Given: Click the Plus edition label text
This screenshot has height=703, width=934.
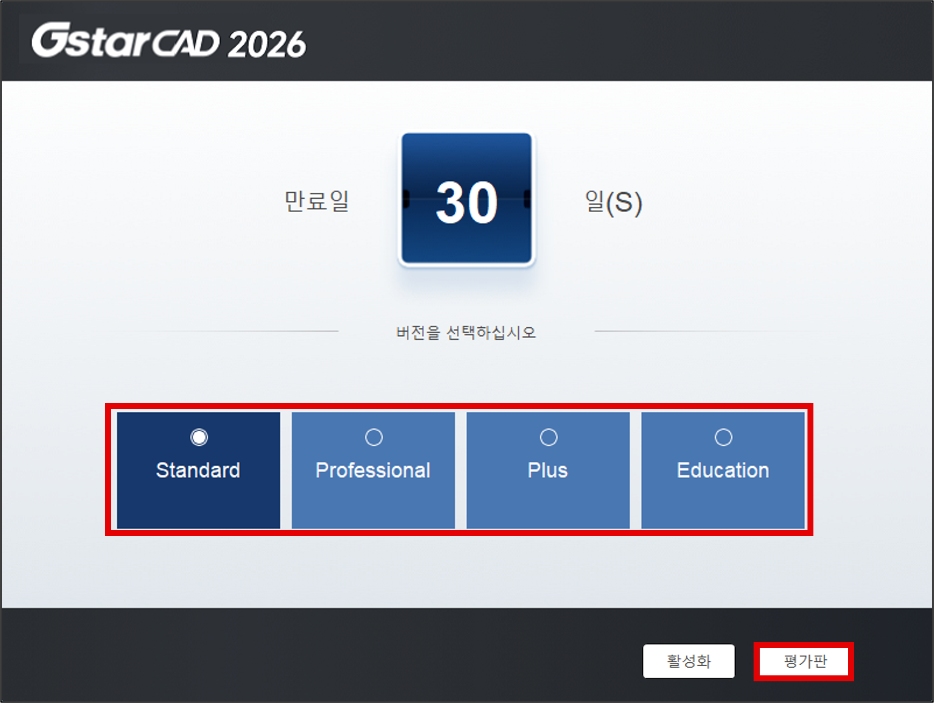Looking at the screenshot, I should click(548, 470).
